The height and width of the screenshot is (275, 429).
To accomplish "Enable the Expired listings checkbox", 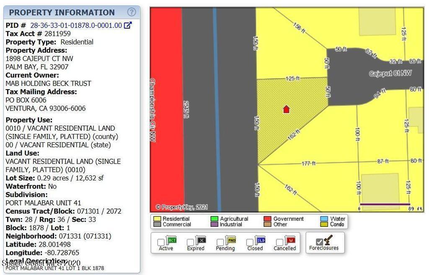I will click(x=191, y=242).
